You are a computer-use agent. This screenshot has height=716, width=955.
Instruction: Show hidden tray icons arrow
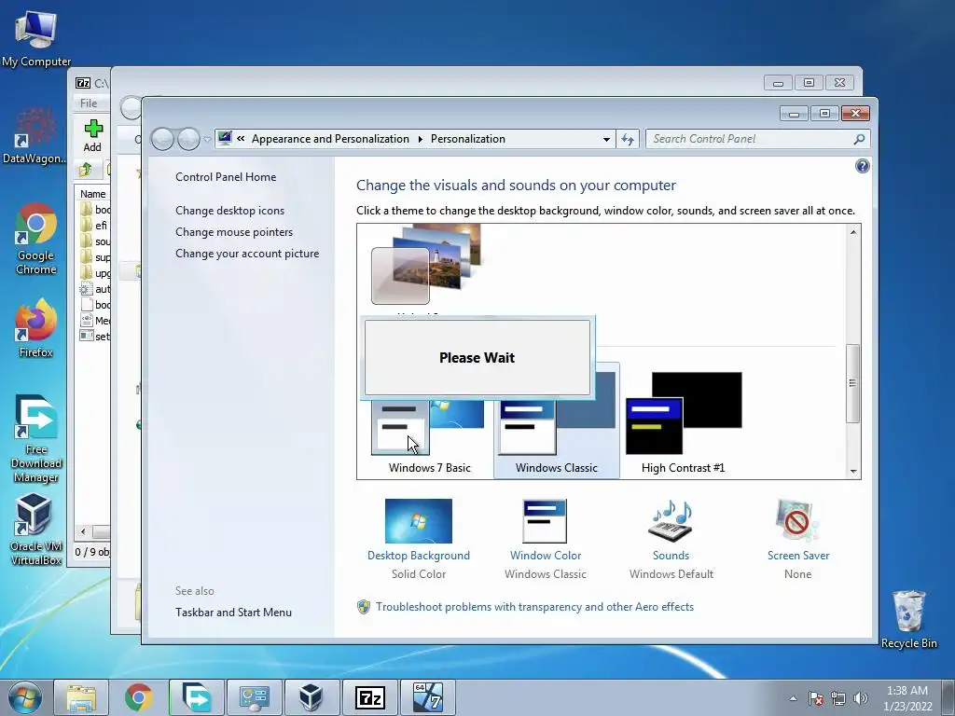click(793, 698)
